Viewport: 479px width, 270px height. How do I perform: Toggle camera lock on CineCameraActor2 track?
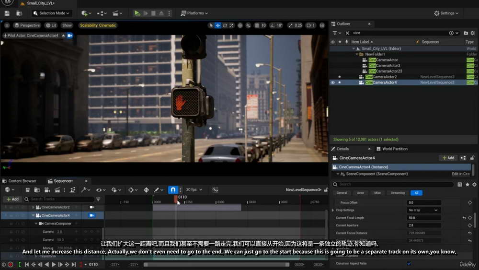pyautogui.click(x=91, y=207)
